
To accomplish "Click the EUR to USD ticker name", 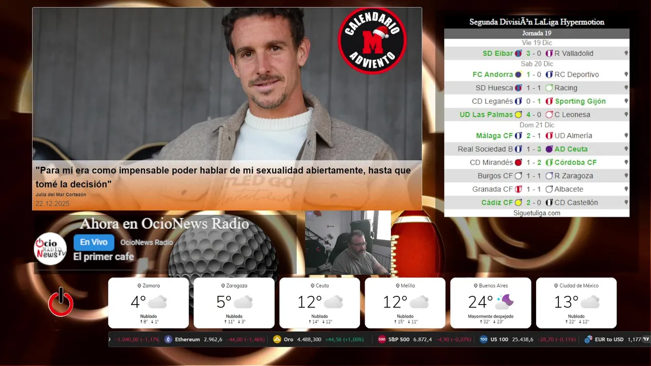I will (x=609, y=340).
